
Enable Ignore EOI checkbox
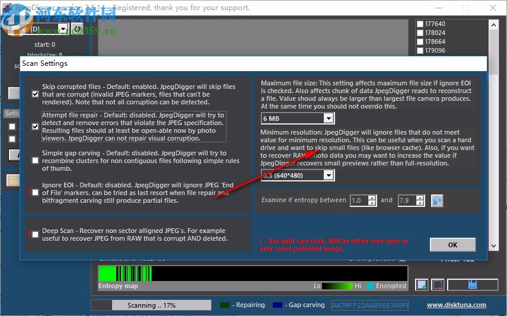click(35, 193)
